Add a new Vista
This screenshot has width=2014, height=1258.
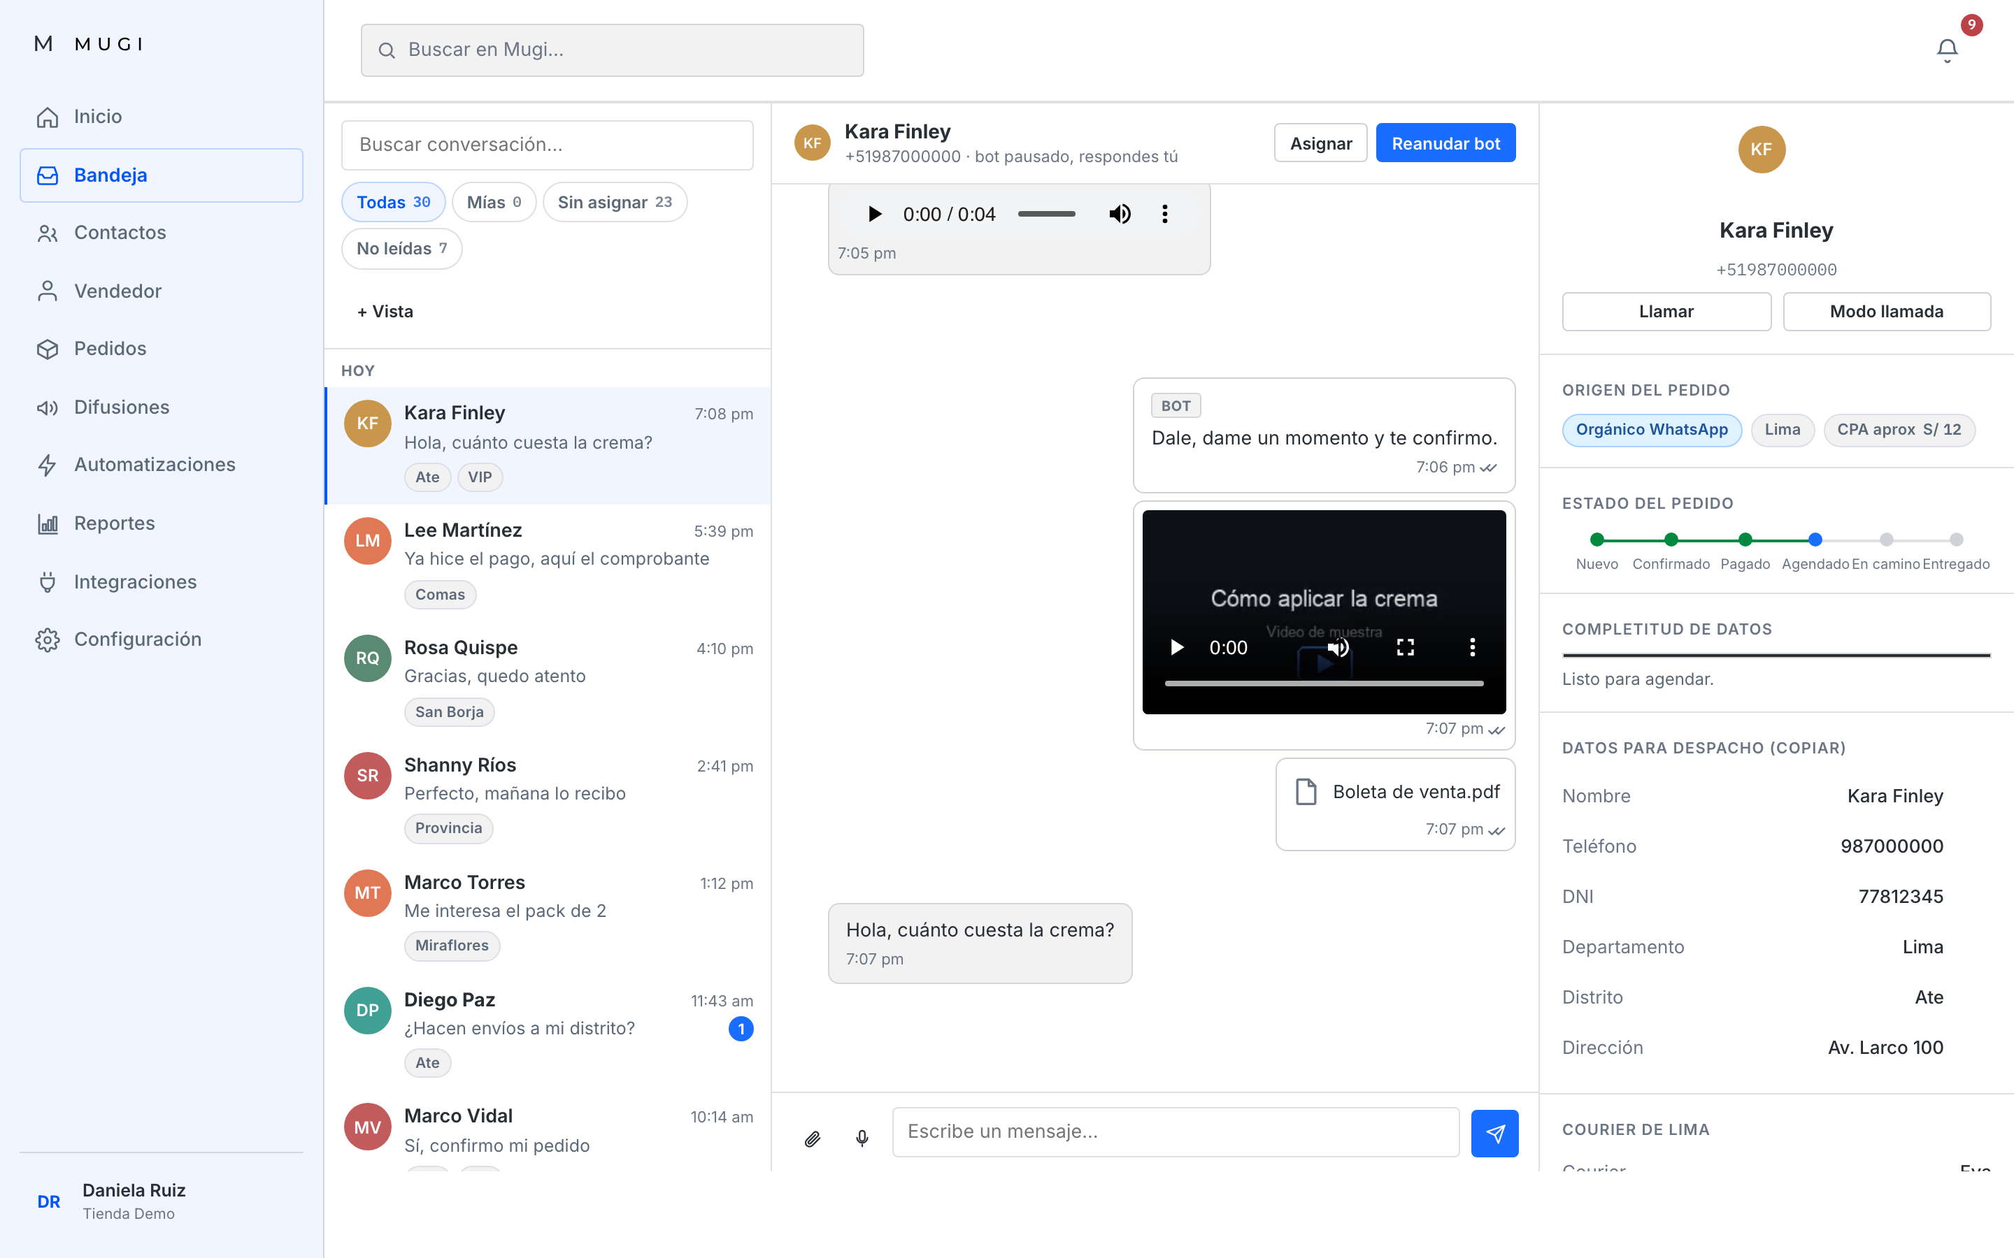pos(385,311)
